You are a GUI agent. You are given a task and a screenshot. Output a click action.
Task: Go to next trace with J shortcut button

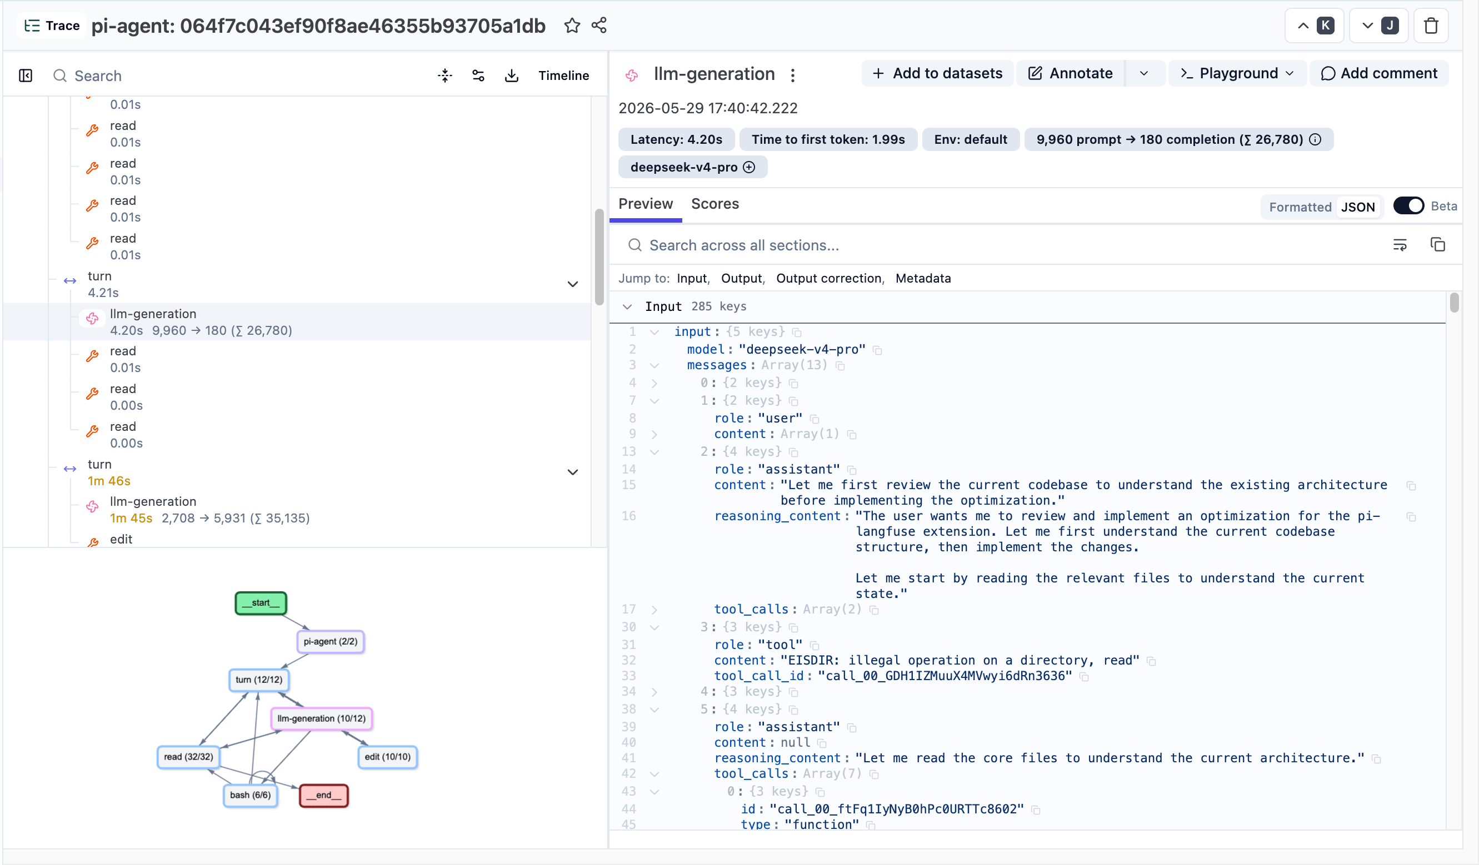[x=1378, y=26]
